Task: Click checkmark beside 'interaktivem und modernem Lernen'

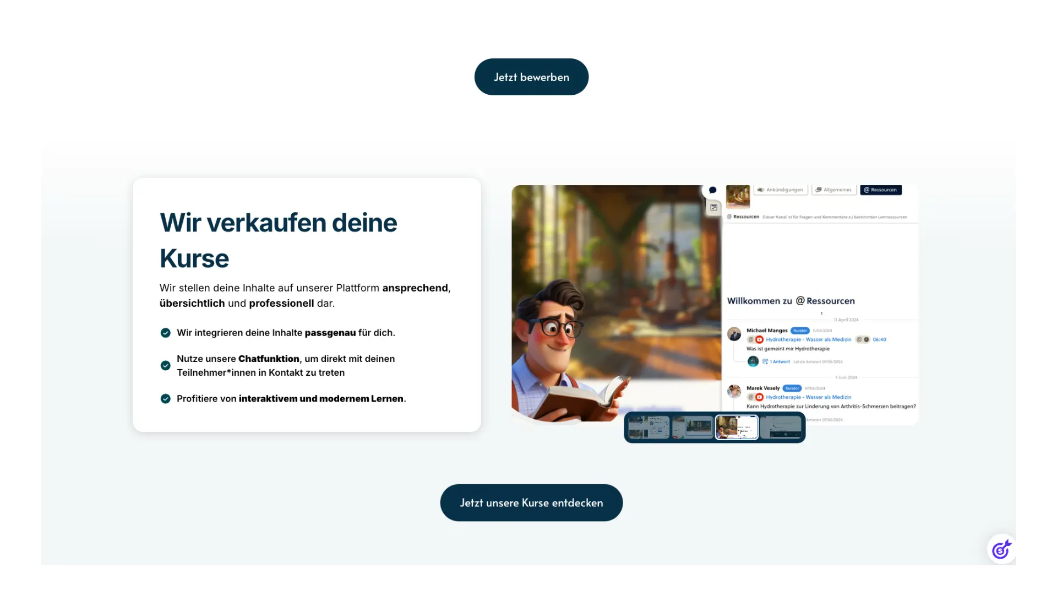Action: pos(165,399)
